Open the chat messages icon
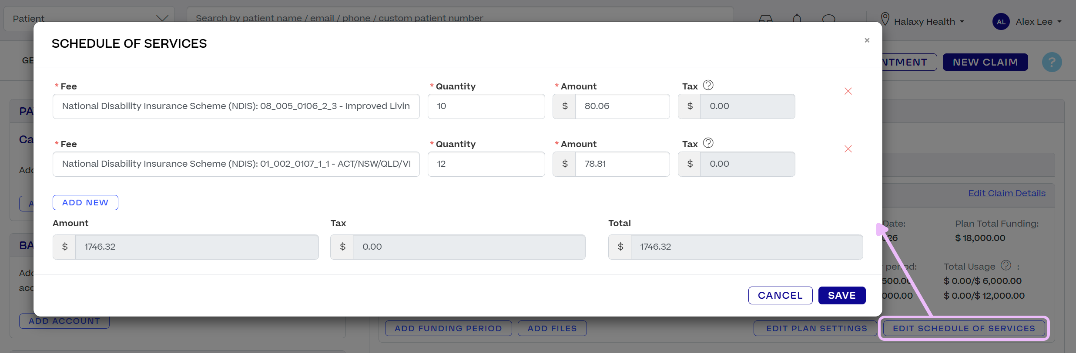Viewport: 1076px width, 353px height. pos(829,19)
